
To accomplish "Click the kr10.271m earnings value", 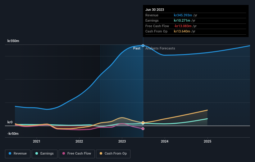I will click(182, 20).
